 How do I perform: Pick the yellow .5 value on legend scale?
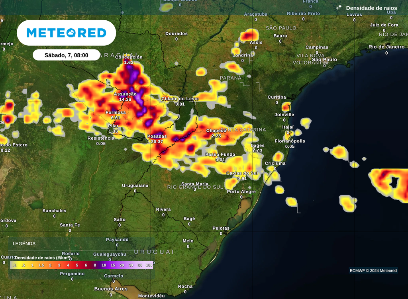point(24,265)
